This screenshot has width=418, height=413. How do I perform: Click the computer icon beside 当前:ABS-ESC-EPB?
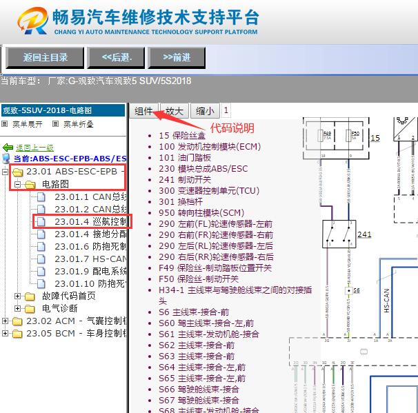coord(6,159)
